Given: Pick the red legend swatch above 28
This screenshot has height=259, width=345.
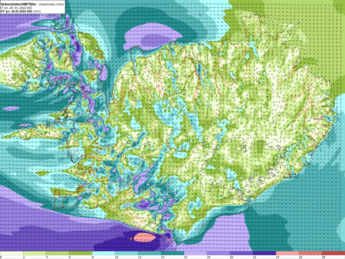Looking at the screenshot, I should 333,253.
